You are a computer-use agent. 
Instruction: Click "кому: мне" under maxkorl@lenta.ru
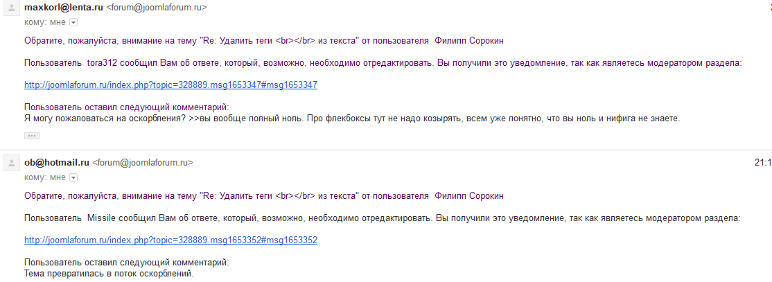coord(45,22)
